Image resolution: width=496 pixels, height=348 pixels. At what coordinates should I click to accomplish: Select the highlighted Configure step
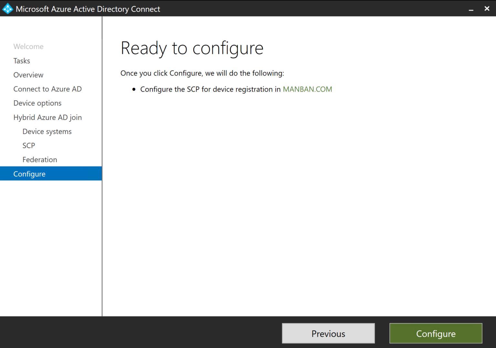tap(29, 174)
